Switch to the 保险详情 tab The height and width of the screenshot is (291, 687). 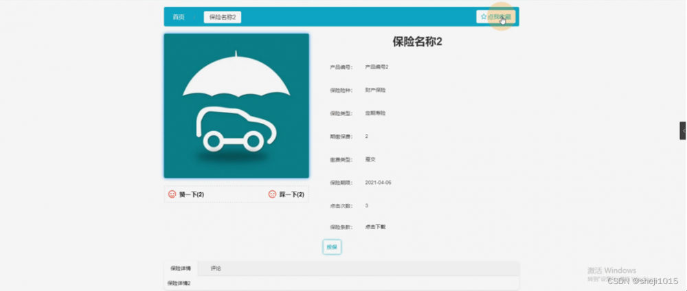(181, 268)
